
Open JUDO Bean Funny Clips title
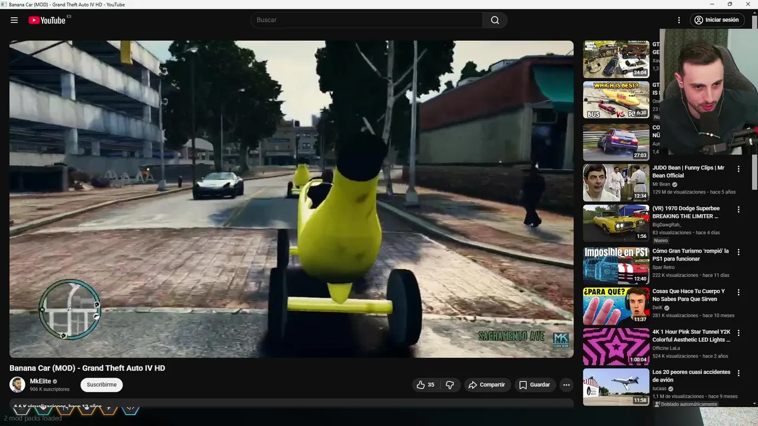[688, 172]
